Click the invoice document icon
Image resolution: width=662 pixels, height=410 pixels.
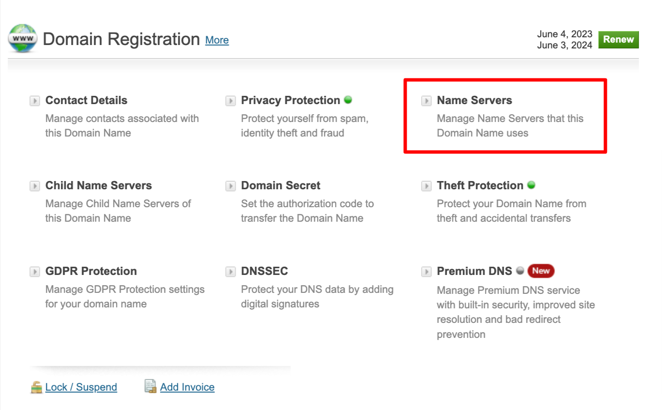click(151, 387)
